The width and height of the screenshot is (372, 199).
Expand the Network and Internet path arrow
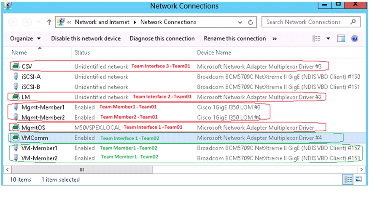[x=135, y=22]
